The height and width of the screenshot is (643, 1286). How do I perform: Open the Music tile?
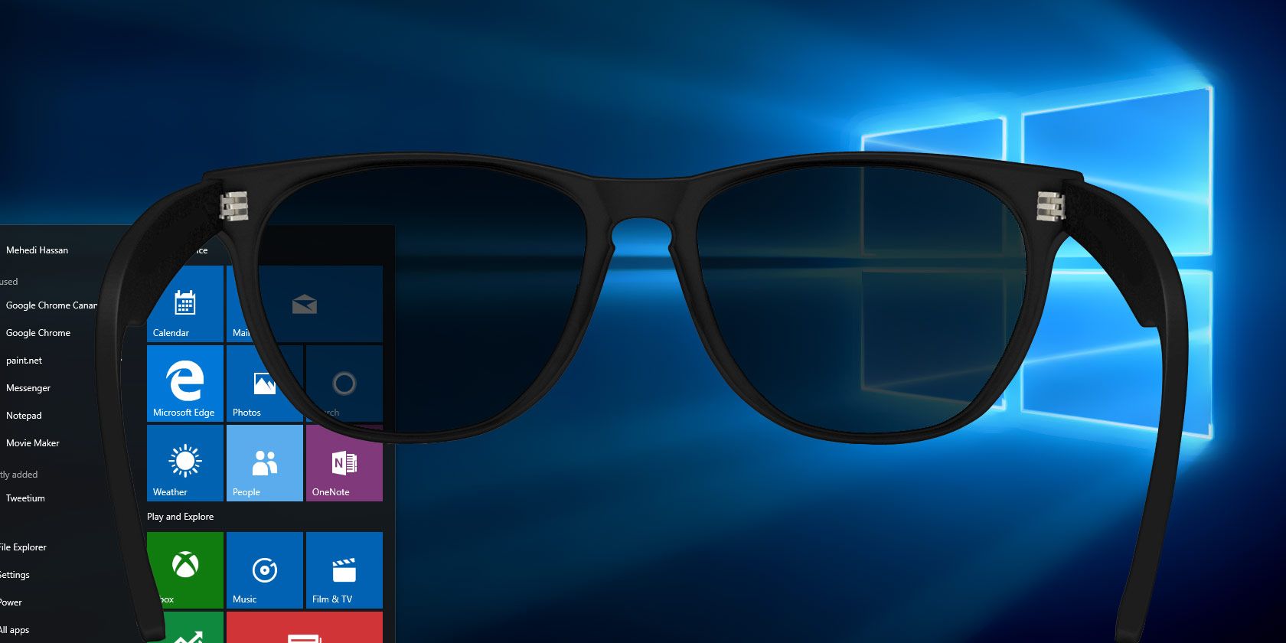coord(265,570)
